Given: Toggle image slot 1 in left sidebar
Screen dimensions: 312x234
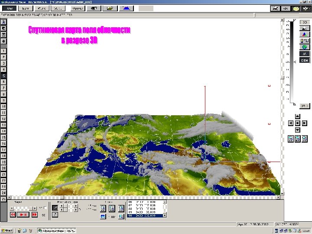Looking at the screenshot, I should [x=3, y=51].
